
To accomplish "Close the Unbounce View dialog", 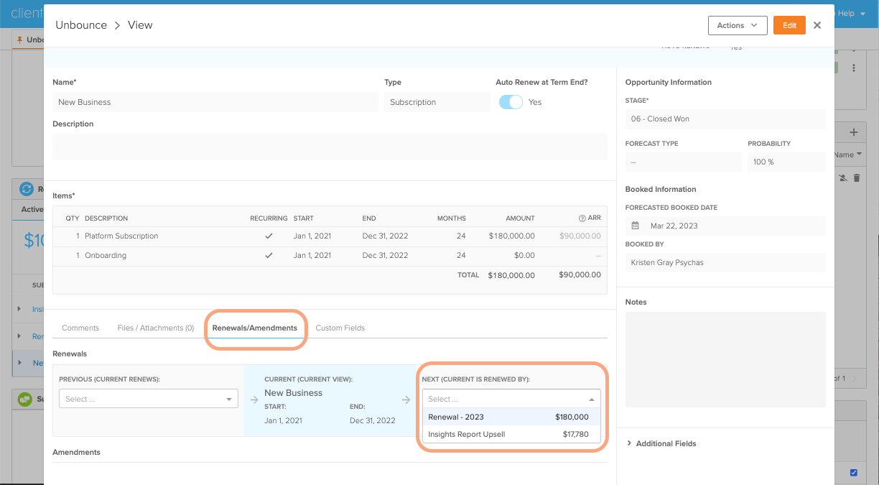I will point(817,25).
